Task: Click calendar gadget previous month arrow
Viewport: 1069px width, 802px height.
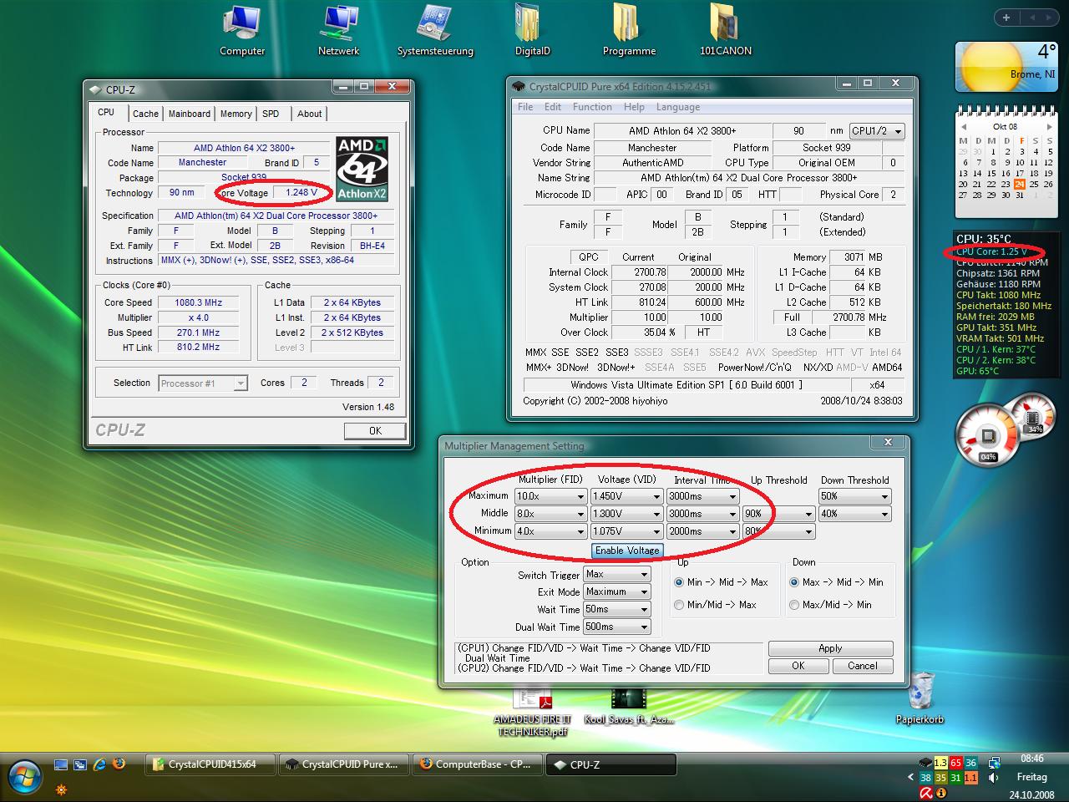Action: [964, 127]
